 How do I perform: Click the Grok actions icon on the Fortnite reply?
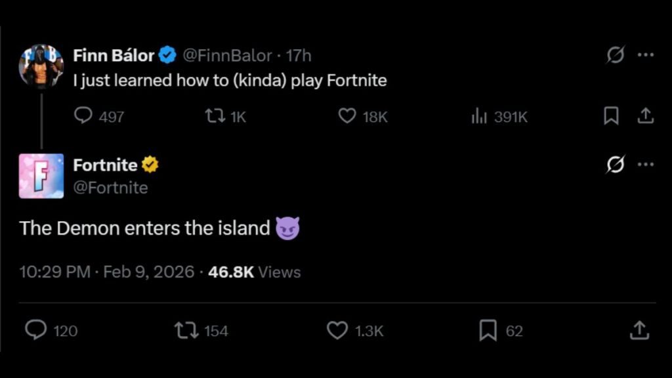click(x=615, y=165)
